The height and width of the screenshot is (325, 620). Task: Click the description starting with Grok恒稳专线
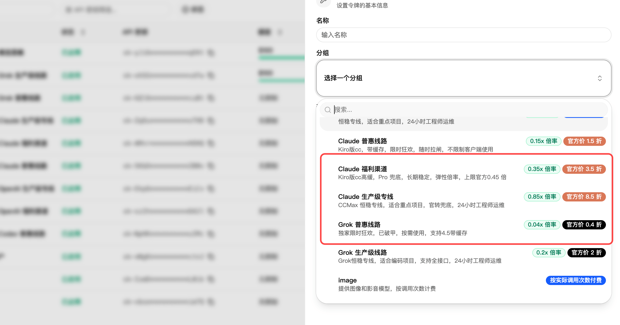420,261
